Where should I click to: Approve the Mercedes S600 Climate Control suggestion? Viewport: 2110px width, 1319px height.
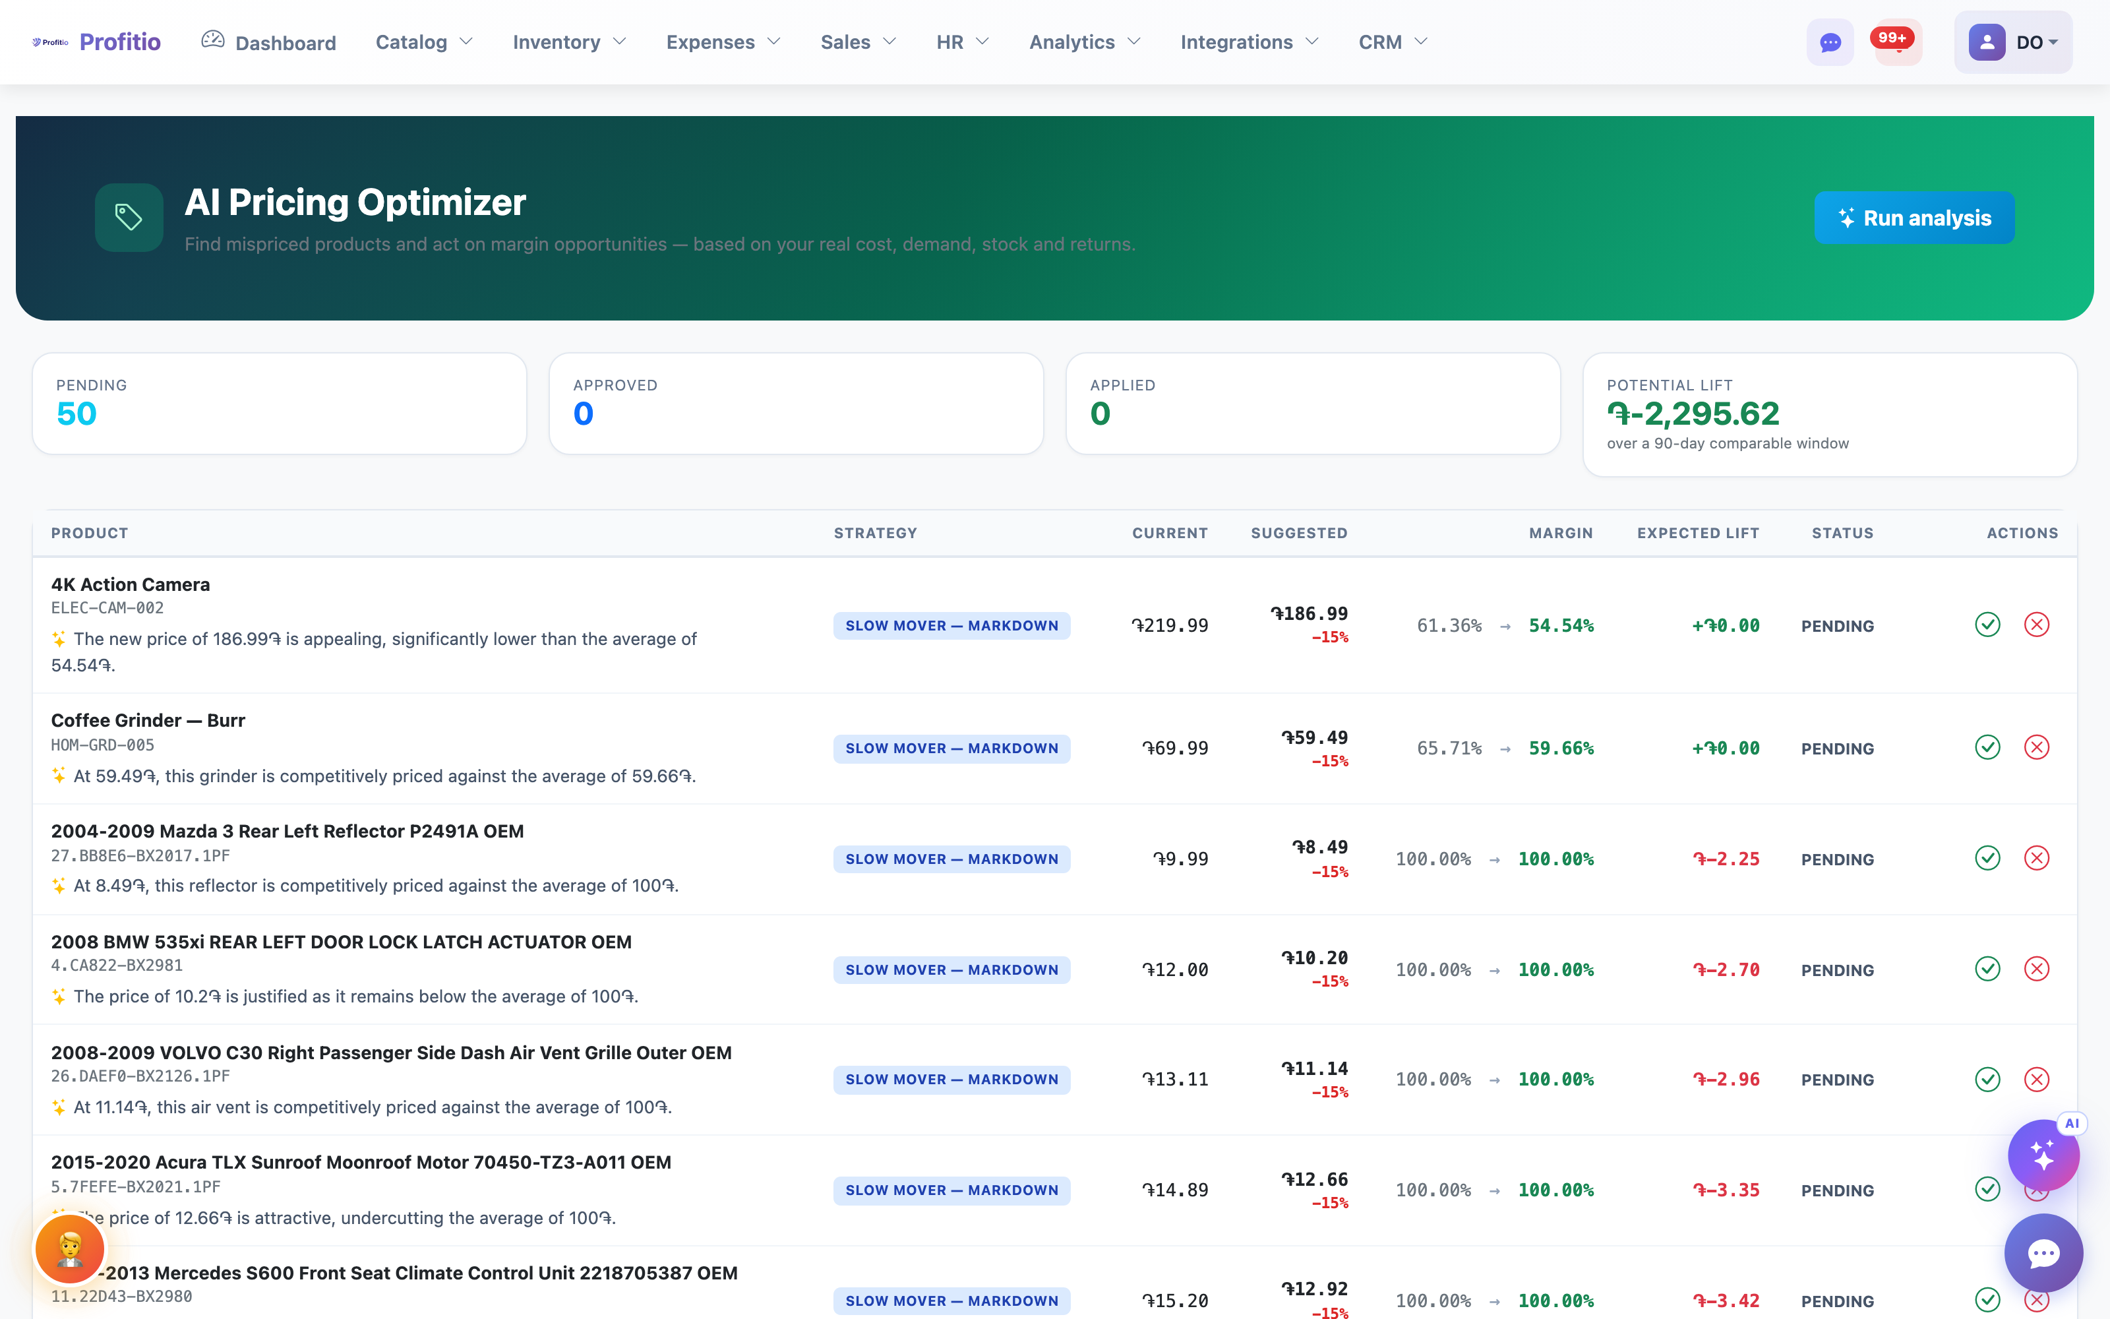point(1987,1300)
